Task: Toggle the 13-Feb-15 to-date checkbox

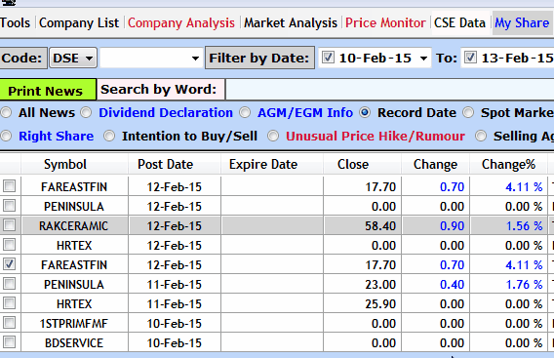Action: [470, 58]
